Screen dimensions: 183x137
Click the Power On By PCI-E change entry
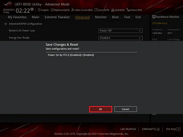(71, 55)
